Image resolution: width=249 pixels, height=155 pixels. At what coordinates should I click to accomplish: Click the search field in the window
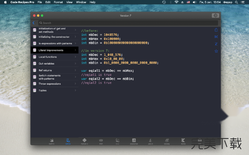(128, 23)
